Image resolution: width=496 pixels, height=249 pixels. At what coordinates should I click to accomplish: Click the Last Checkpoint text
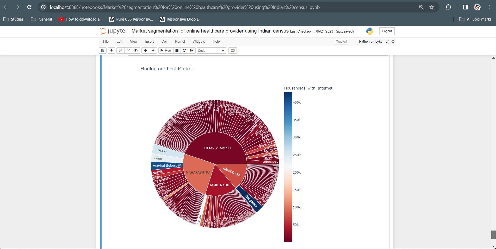tap(311, 31)
